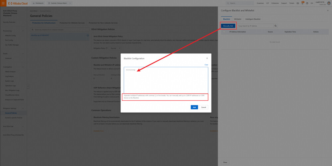
Task: Collapse the Assets sidebar section
Action: point(23,53)
